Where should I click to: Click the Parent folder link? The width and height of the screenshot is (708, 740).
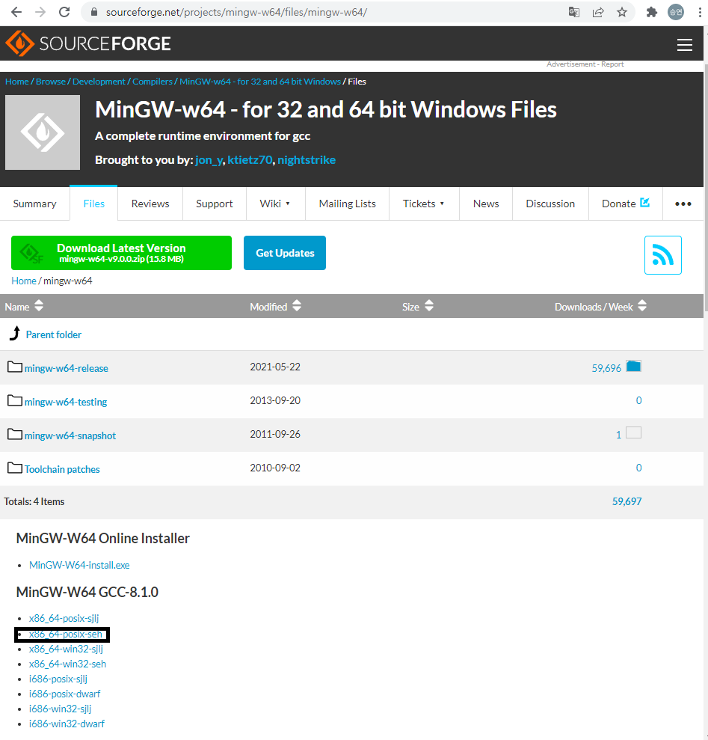[53, 334]
